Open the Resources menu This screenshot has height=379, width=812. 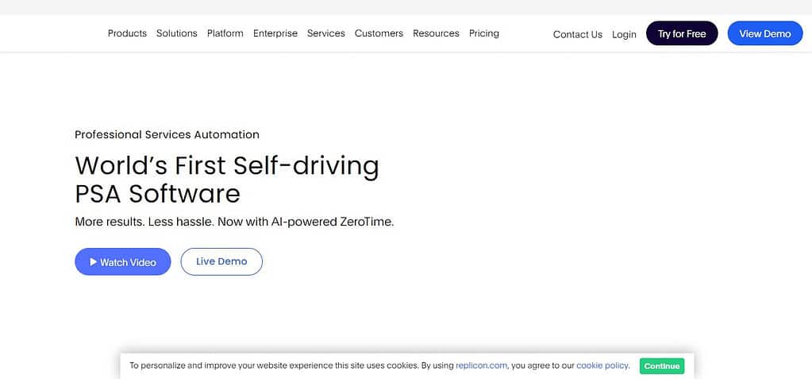coord(436,33)
